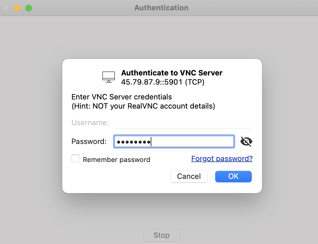The width and height of the screenshot is (318, 244).
Task: Toggle password visibility eye icon
Action: (246, 141)
